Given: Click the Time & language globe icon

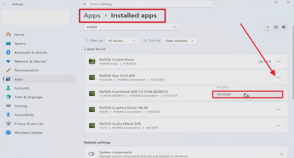Looking at the screenshot, I should click(8, 97).
